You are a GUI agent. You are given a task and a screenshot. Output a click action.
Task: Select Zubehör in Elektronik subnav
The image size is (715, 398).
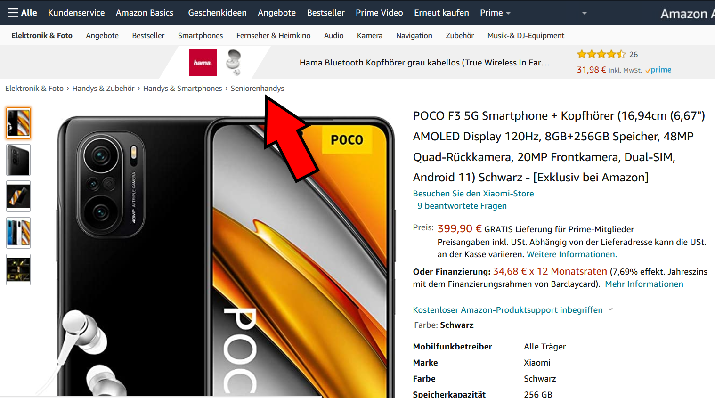460,35
